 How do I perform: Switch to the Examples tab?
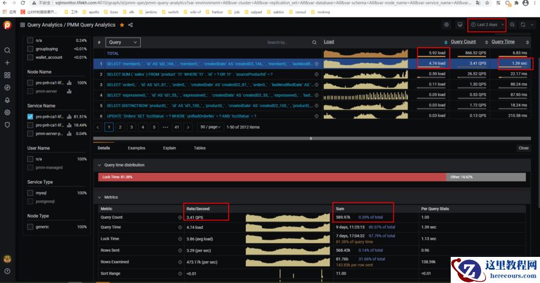point(136,148)
